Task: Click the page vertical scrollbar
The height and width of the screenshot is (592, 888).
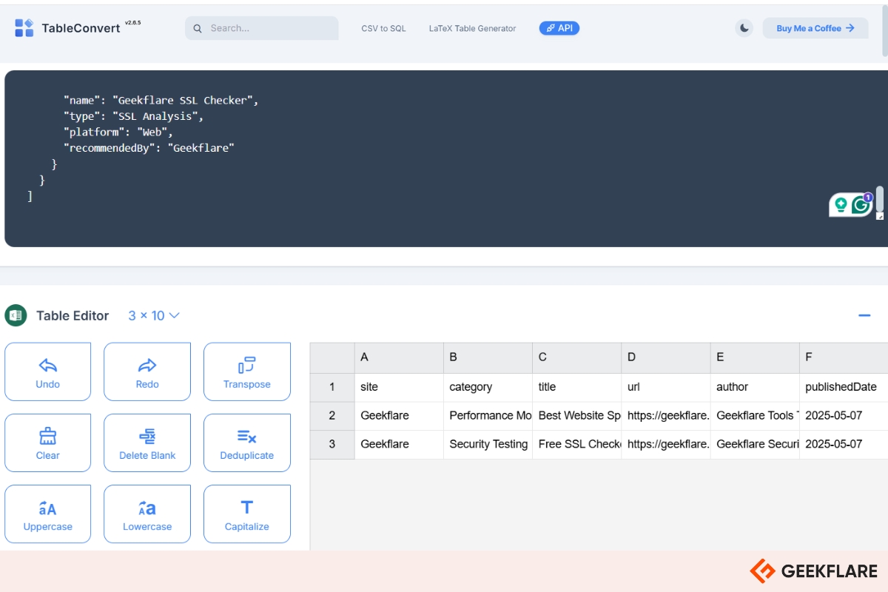Action: (x=885, y=30)
